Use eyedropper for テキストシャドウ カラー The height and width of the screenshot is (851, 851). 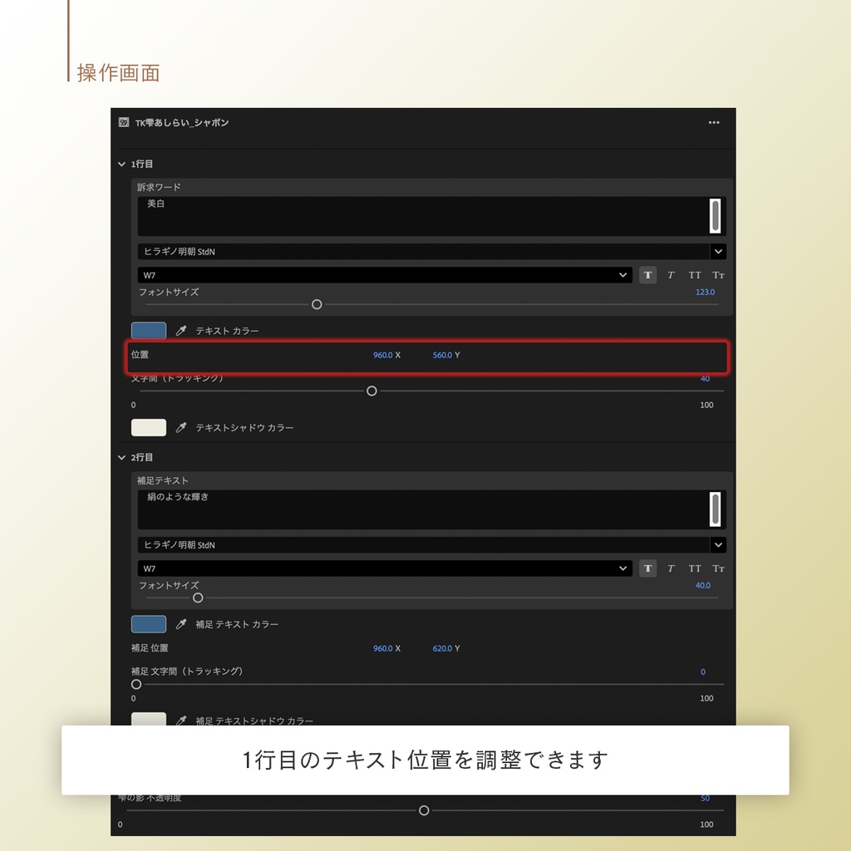(x=181, y=428)
